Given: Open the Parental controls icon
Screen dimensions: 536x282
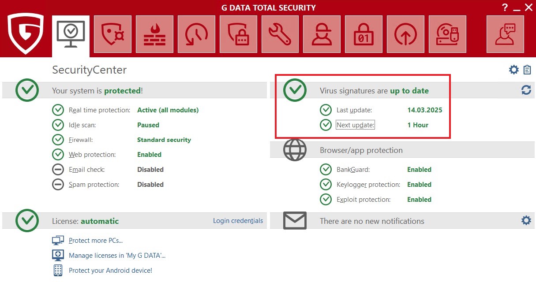Looking at the screenshot, I should [x=322, y=34].
